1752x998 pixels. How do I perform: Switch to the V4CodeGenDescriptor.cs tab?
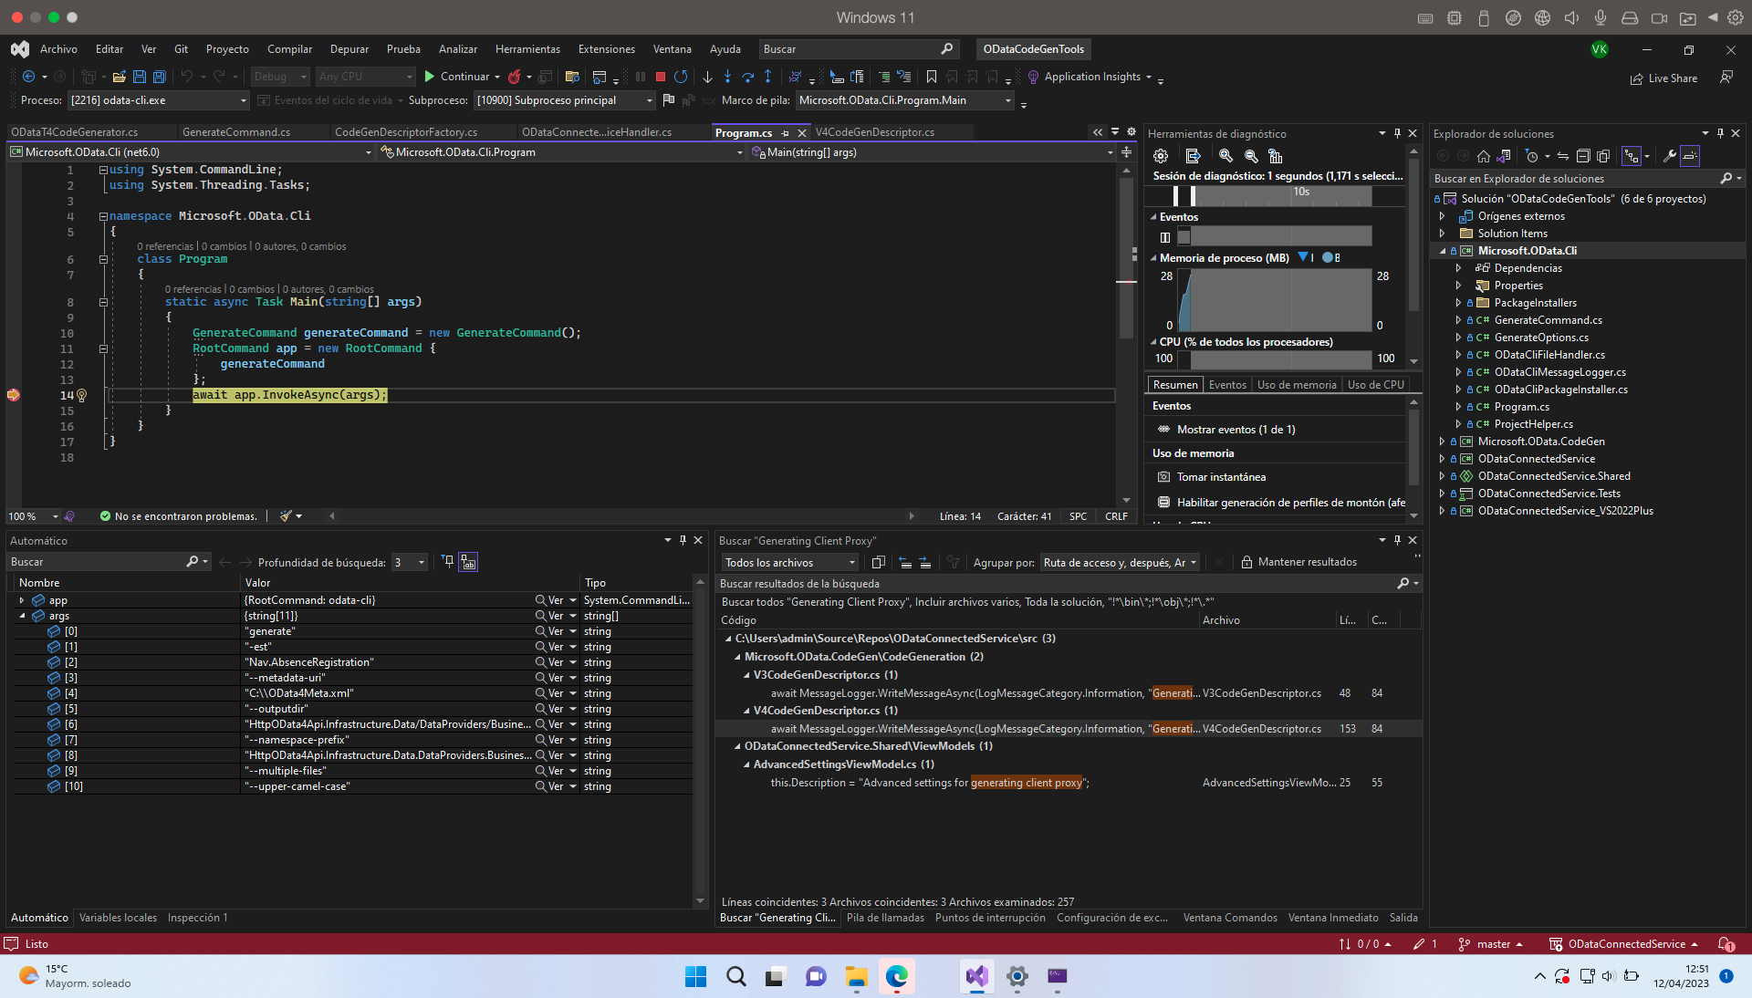(x=874, y=132)
